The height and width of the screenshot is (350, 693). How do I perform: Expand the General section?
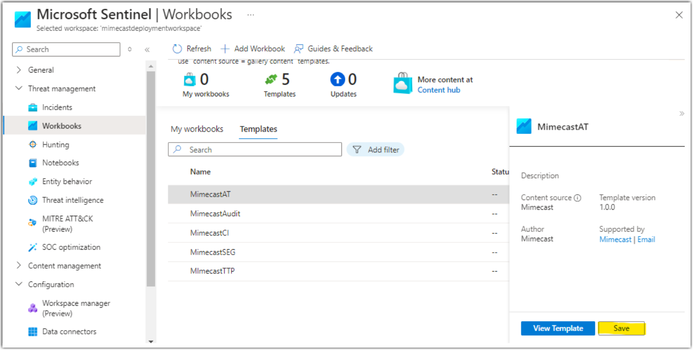(x=18, y=70)
